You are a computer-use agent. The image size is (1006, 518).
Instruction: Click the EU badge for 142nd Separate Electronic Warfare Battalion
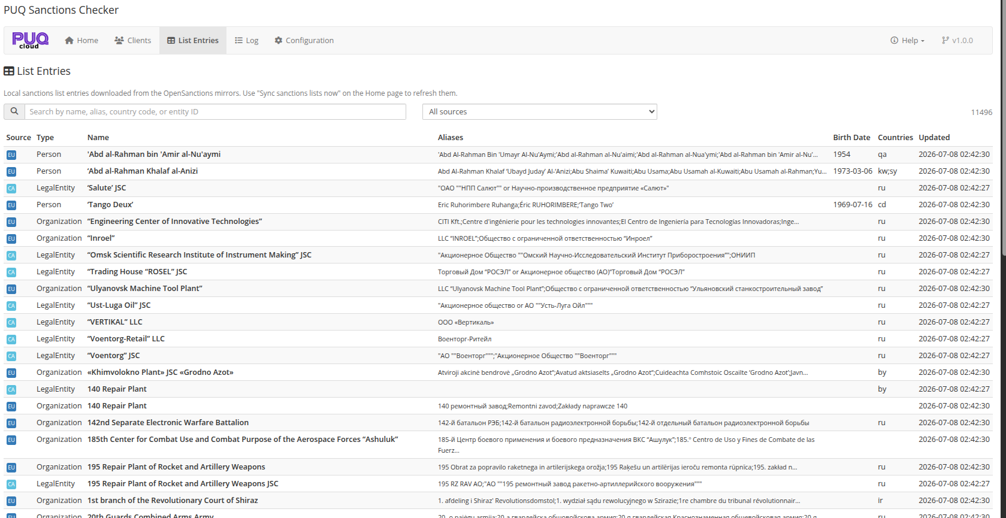(x=11, y=423)
